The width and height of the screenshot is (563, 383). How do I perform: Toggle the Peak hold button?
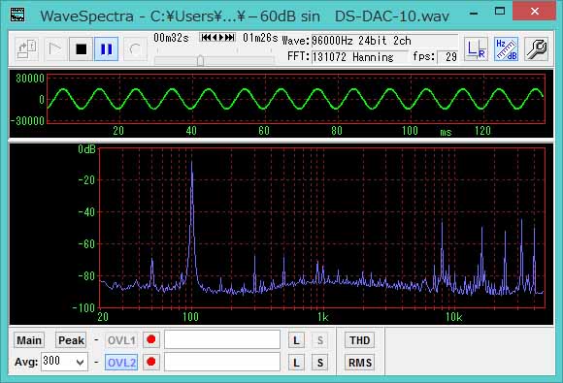tap(71, 340)
